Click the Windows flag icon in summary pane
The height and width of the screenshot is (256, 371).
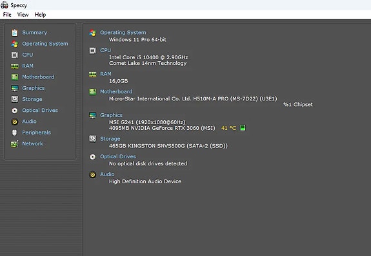tap(92, 33)
